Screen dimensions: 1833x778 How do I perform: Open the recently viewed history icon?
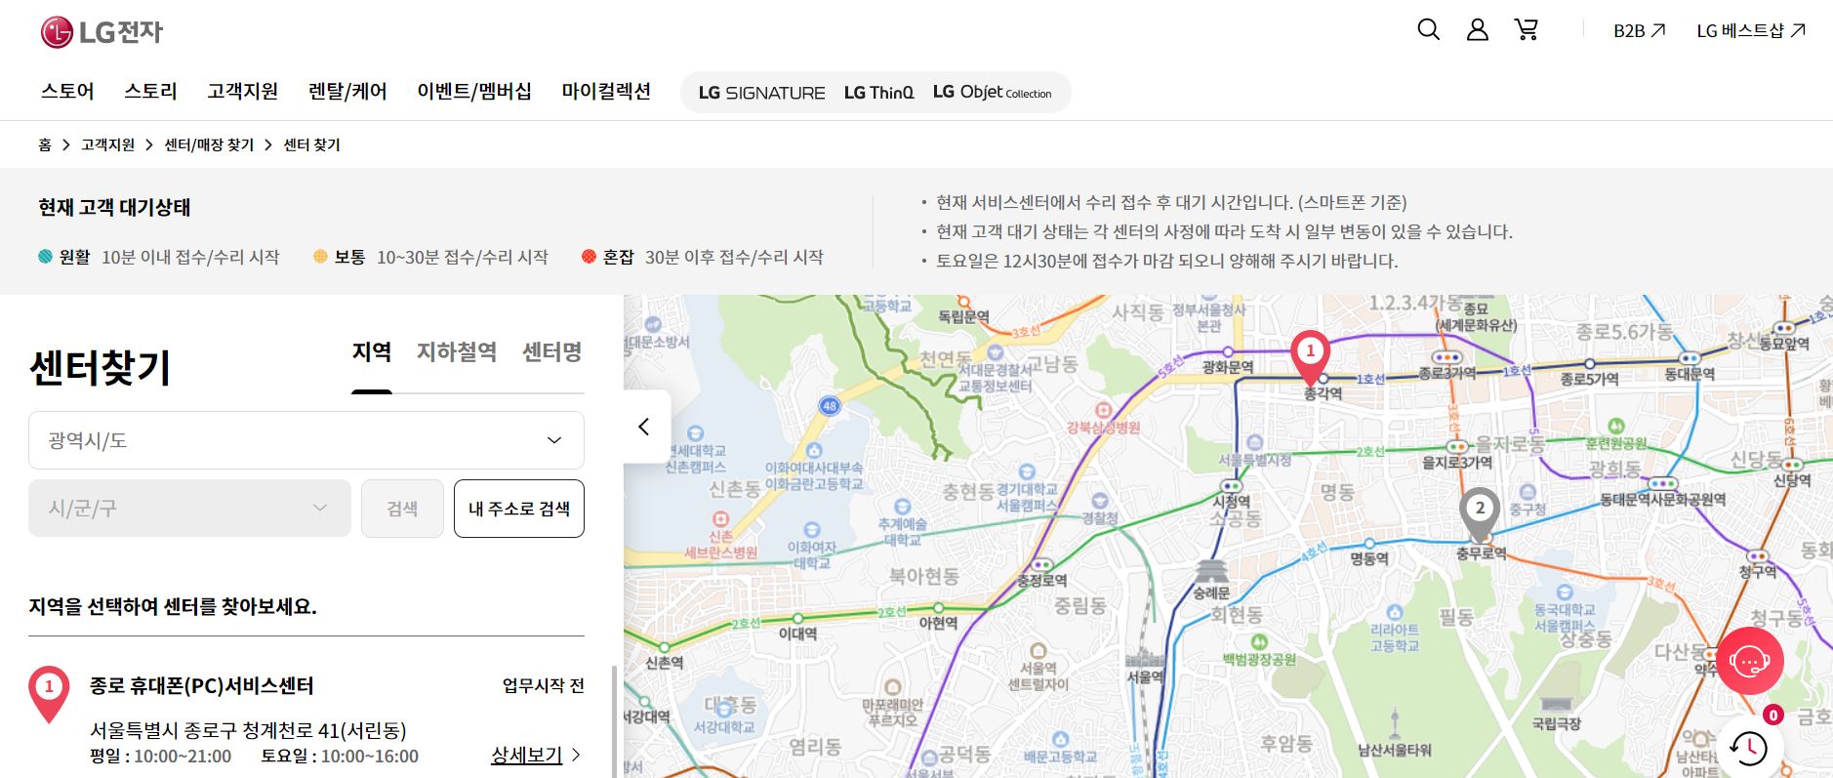[1749, 747]
